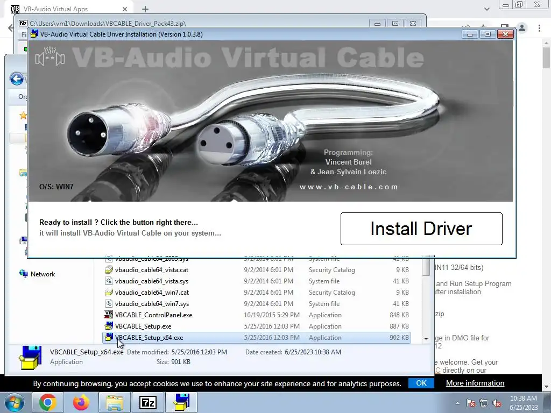
Task: Open the More information cookie link
Action: point(475,383)
